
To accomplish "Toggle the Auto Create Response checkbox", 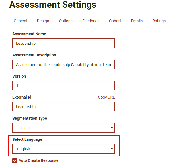I will pos(15,161).
